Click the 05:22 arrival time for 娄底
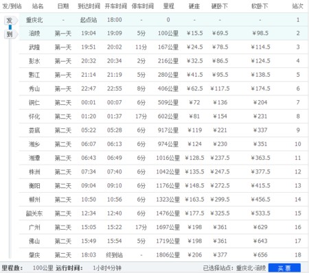Image resolution: width=309 pixels, height=273 pixels. [89, 130]
